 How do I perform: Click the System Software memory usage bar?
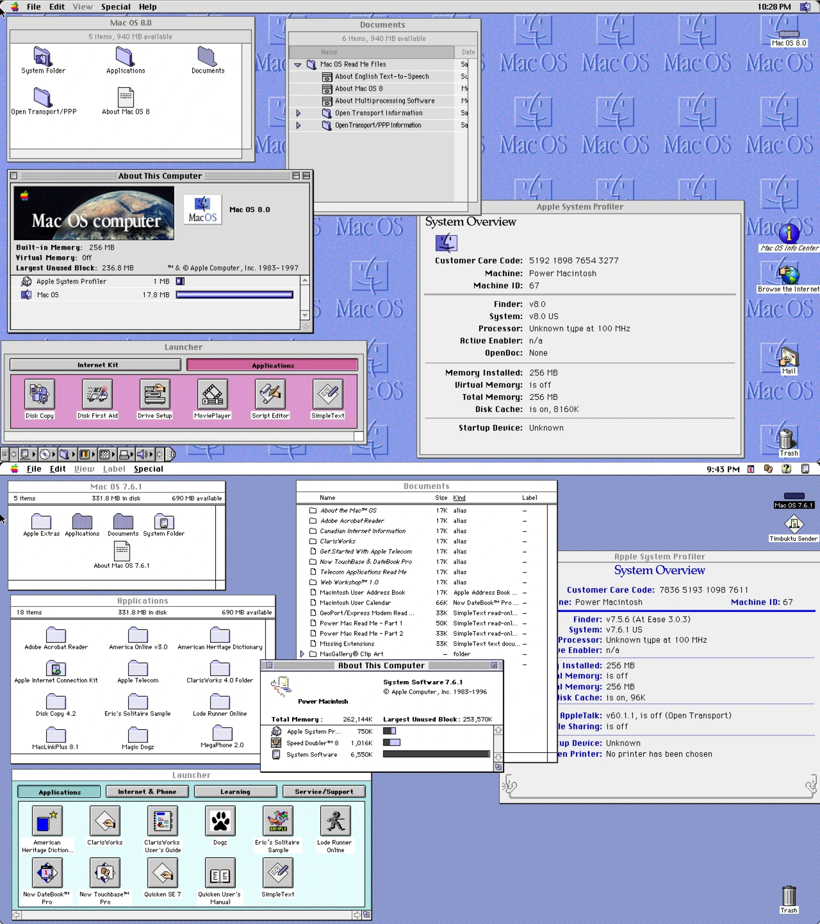pyautogui.click(x=436, y=754)
